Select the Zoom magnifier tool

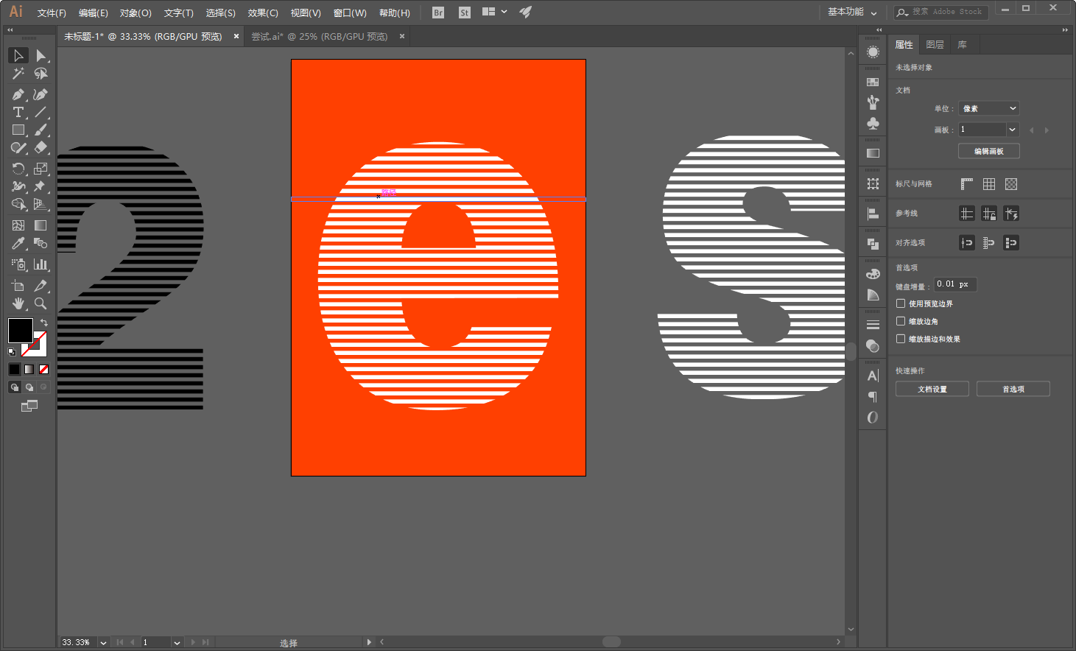coord(41,303)
